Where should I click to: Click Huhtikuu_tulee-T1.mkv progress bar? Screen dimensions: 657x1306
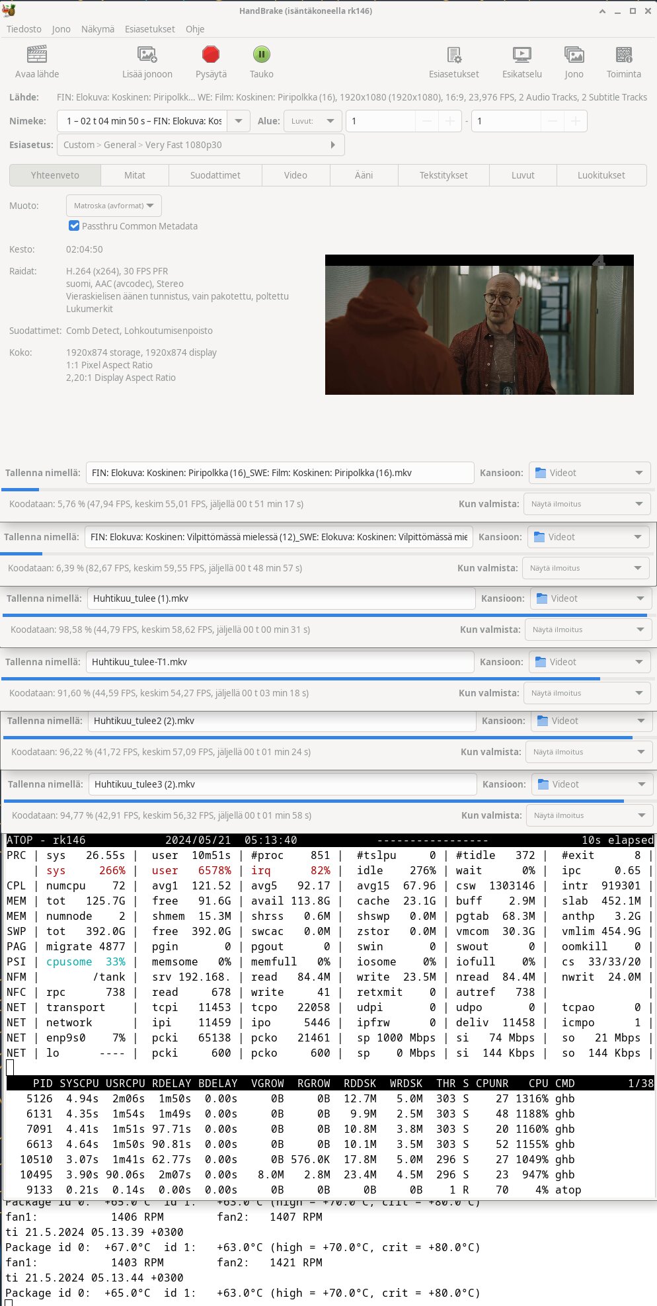(x=328, y=678)
